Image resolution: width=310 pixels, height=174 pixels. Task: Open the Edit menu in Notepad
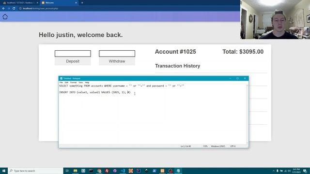click(x=66, y=83)
